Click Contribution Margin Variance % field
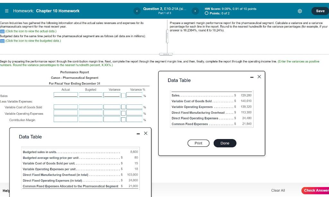329x197 pixels. (134, 119)
